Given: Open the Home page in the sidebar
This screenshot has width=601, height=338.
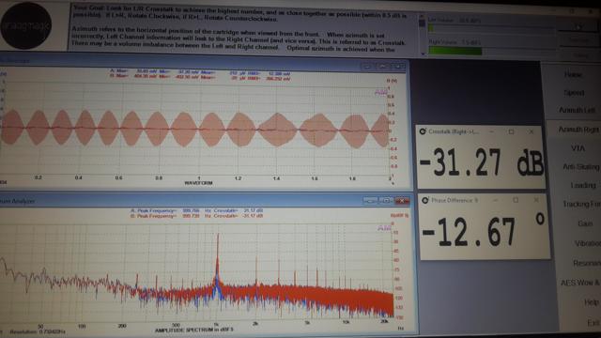Looking at the screenshot, I should [x=573, y=75].
